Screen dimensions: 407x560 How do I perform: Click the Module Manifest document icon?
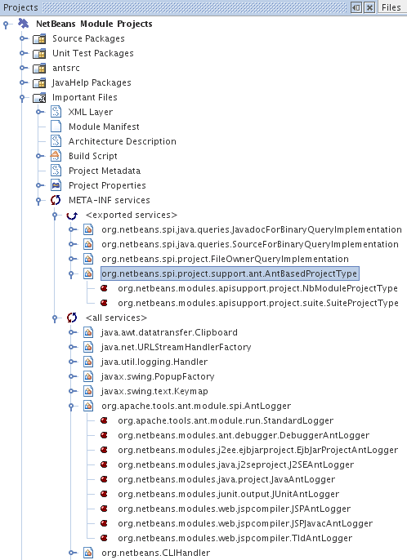(x=56, y=127)
